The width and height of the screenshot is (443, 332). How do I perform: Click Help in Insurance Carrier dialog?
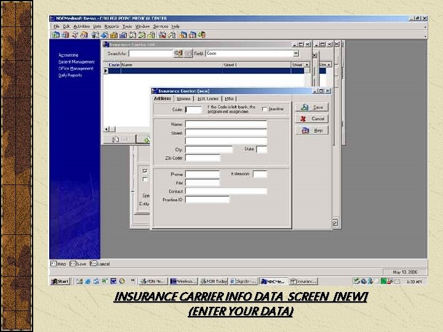[312, 130]
